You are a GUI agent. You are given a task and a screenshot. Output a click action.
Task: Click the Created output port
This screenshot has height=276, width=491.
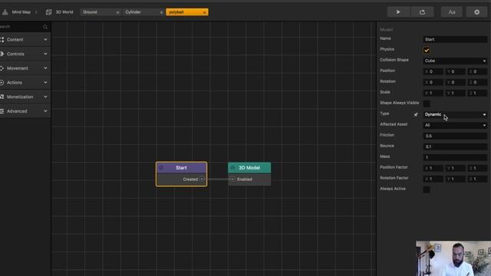(202, 179)
